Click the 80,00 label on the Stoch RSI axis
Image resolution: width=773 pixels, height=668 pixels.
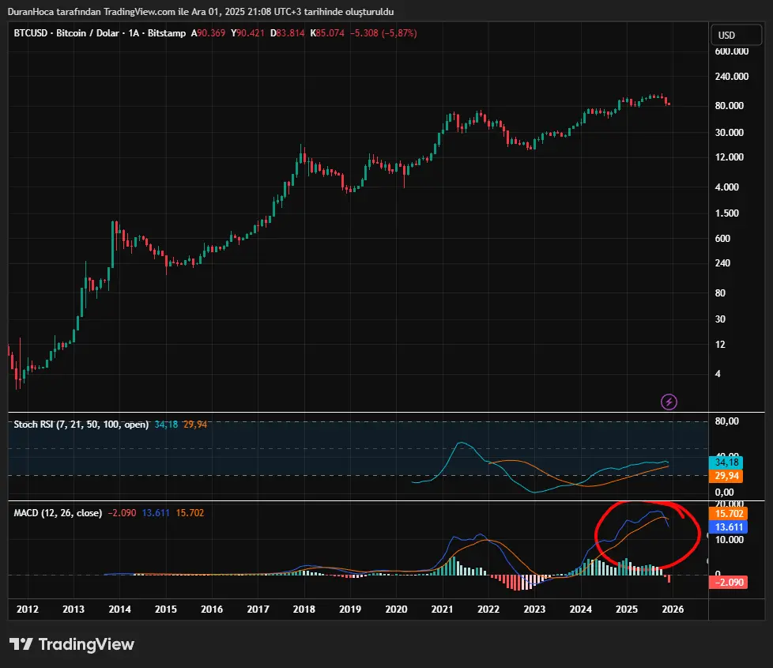pos(726,421)
